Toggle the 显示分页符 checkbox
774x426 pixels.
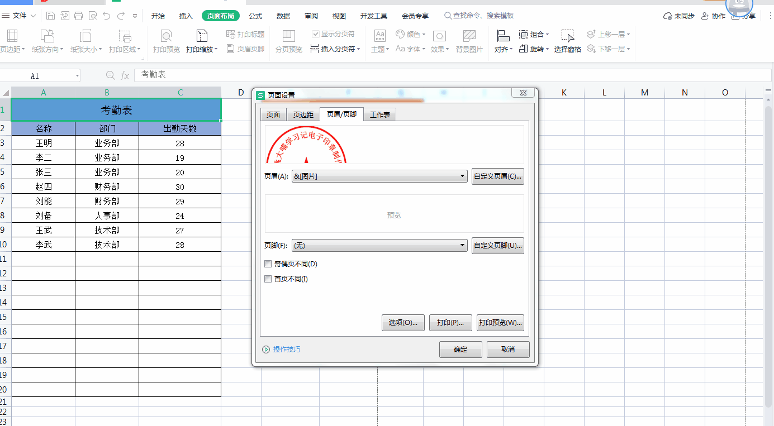[316, 34]
